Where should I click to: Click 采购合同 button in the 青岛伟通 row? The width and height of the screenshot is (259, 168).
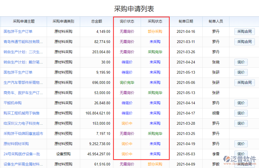pos(244,42)
